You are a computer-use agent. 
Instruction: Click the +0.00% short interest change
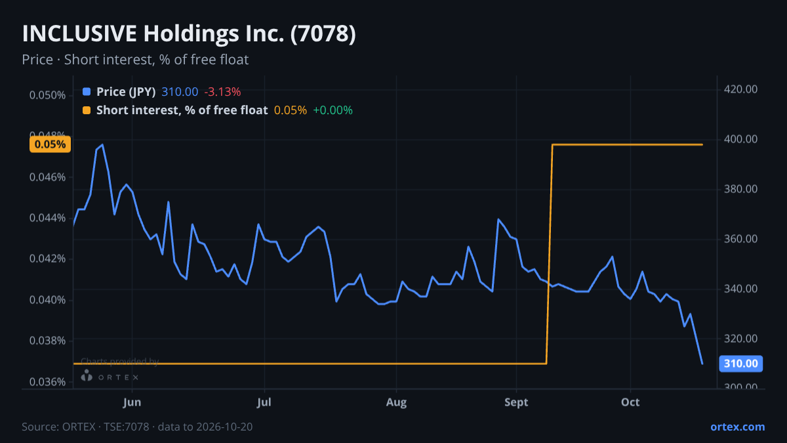click(x=333, y=110)
